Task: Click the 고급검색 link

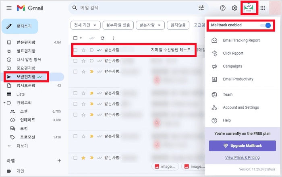Action: coord(199,25)
